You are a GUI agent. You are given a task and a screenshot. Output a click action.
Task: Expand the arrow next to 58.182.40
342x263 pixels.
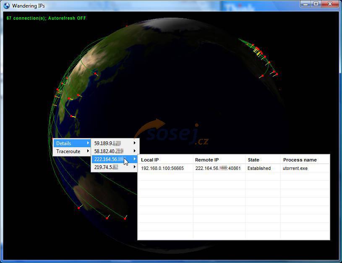click(x=135, y=151)
